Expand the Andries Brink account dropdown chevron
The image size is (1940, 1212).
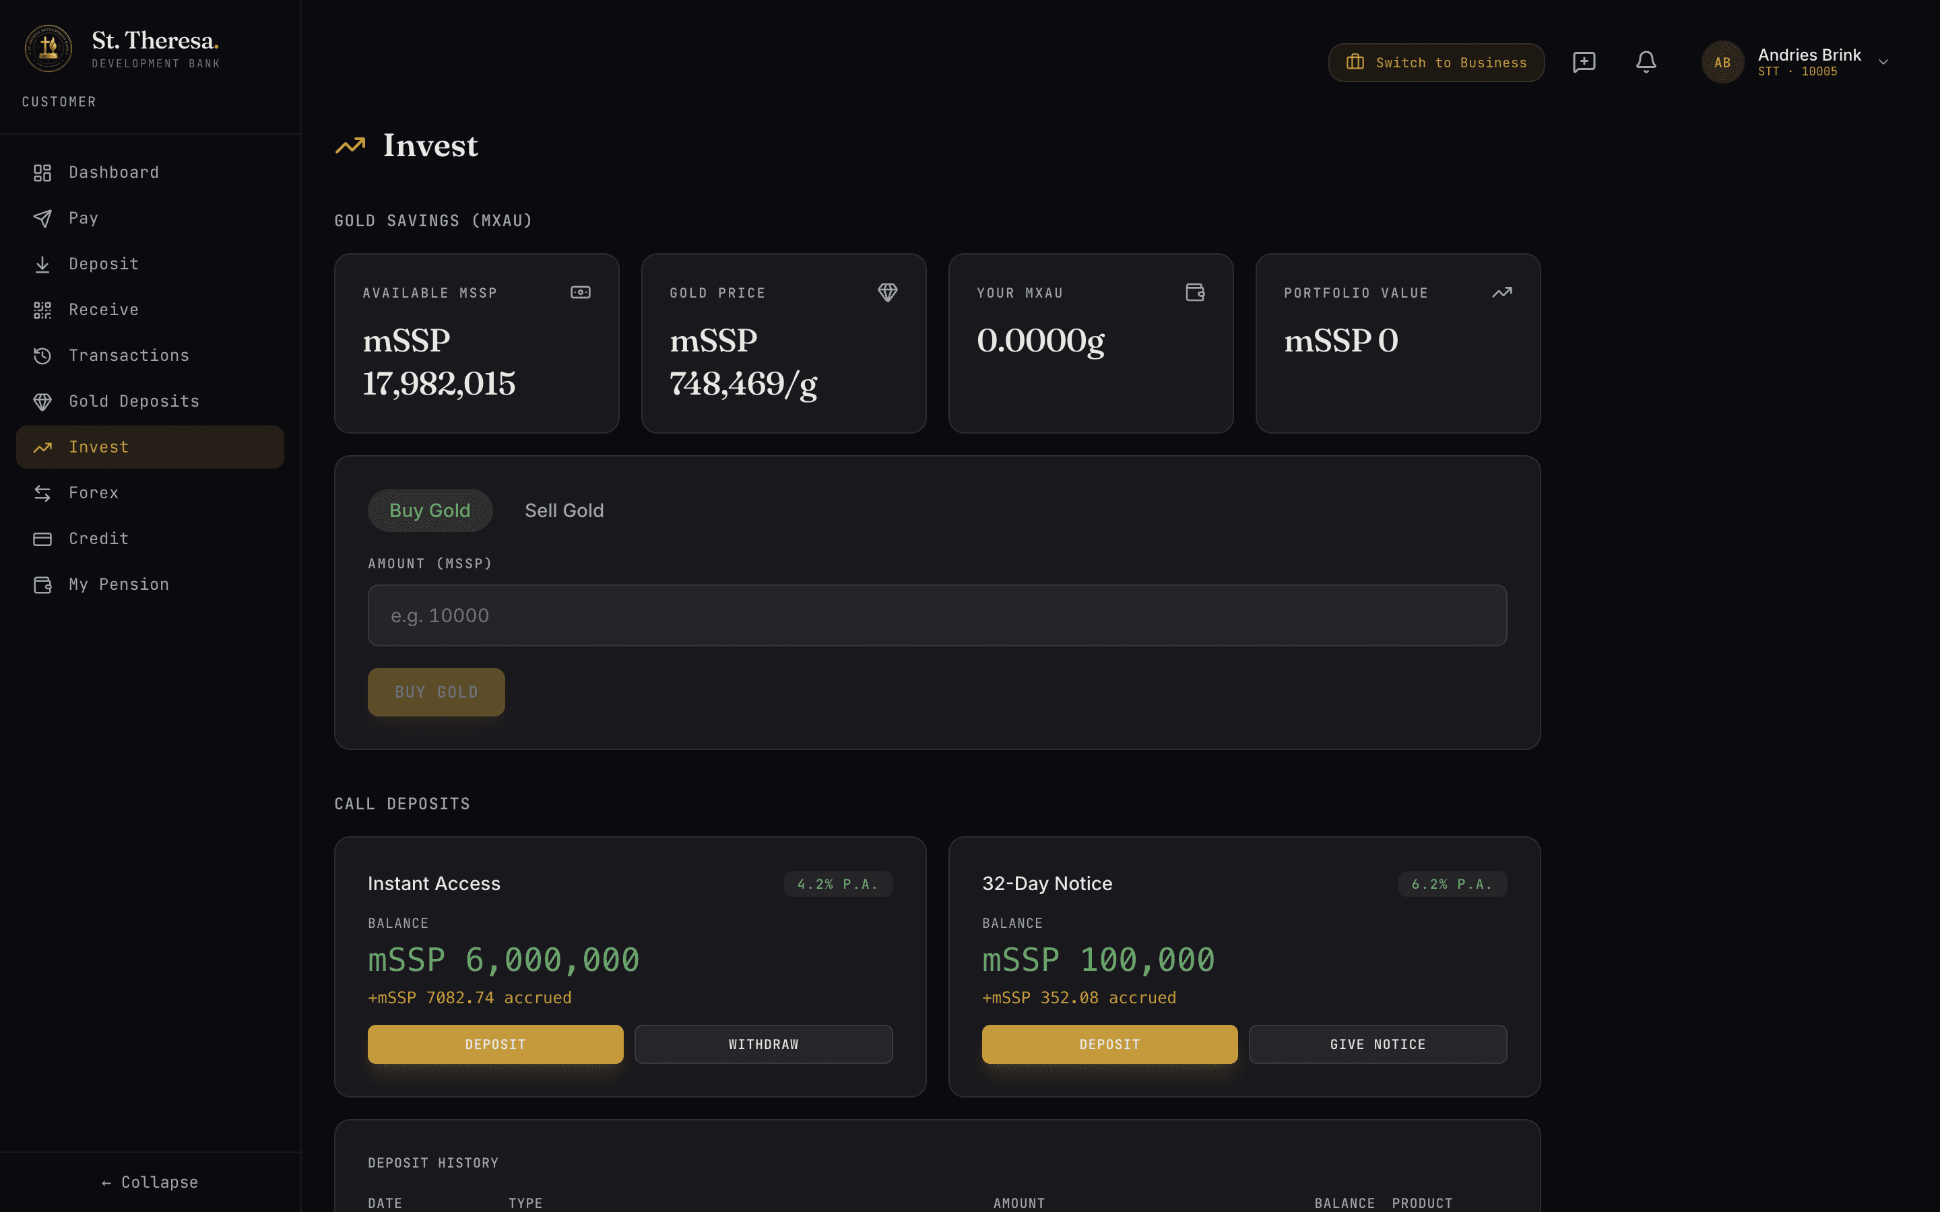(1883, 62)
